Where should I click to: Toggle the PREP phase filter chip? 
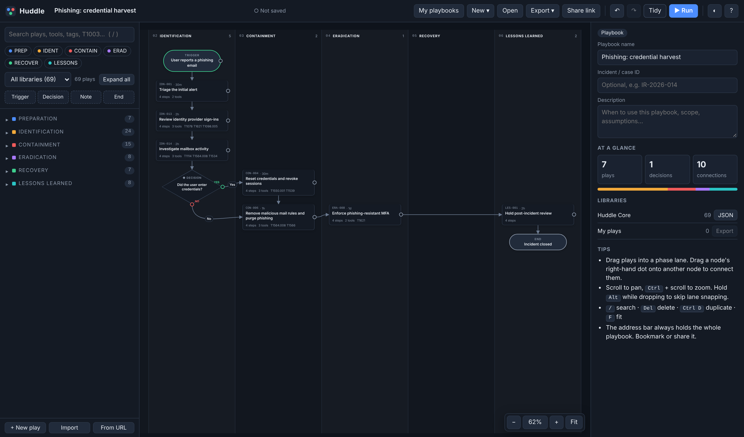click(x=18, y=51)
